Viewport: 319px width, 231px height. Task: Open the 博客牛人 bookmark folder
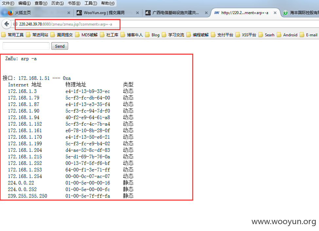(132, 35)
